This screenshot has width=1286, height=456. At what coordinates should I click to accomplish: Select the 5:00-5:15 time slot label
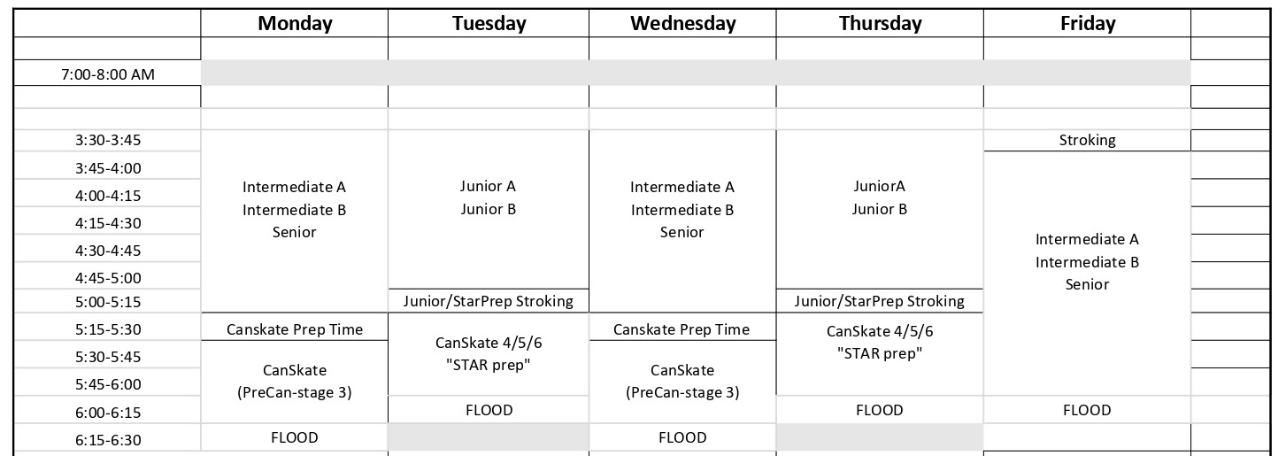108,302
